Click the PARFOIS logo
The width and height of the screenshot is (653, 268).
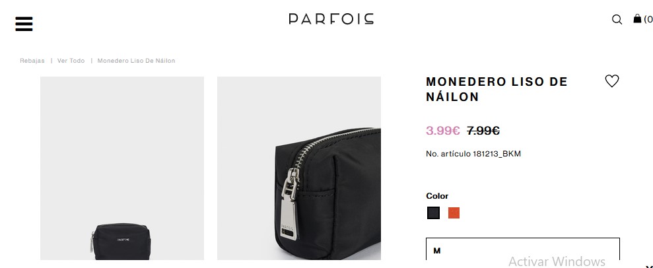pyautogui.click(x=331, y=18)
